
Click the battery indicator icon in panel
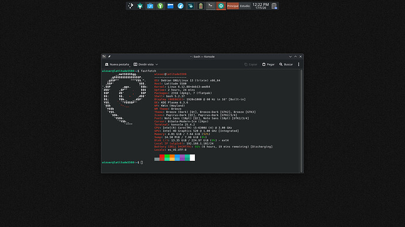coord(201,6)
